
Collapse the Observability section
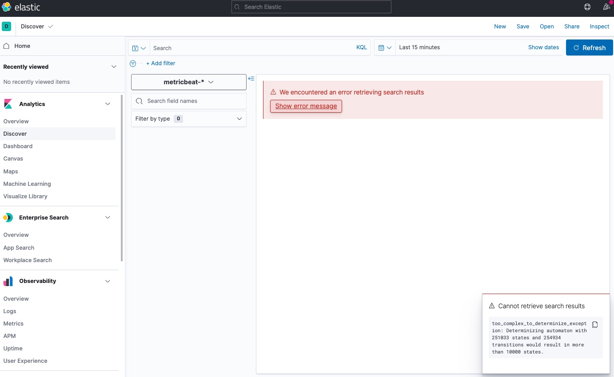click(108, 281)
